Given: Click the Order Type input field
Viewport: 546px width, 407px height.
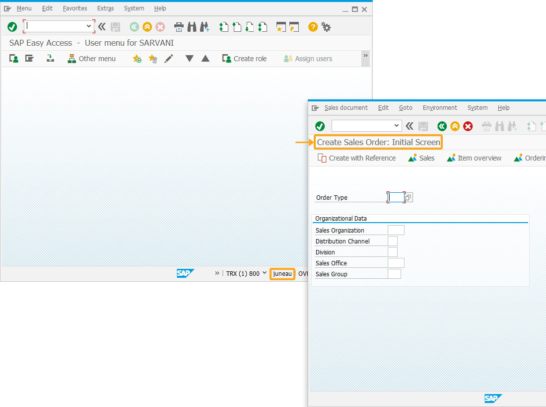Looking at the screenshot, I should click(x=396, y=197).
